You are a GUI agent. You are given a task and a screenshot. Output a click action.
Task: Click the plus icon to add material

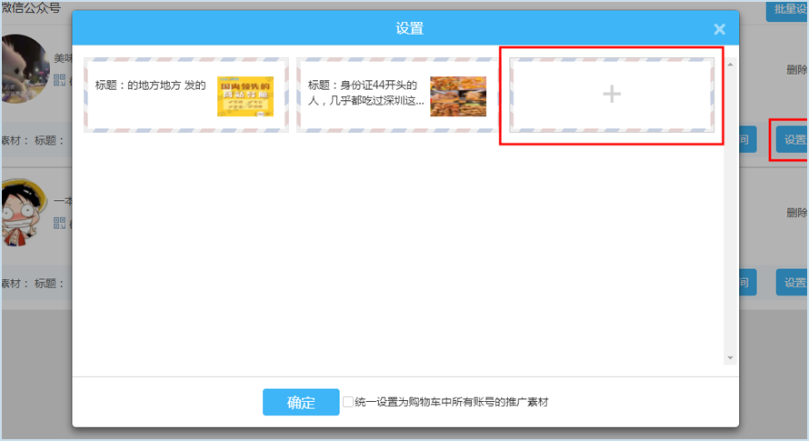pyautogui.click(x=612, y=94)
